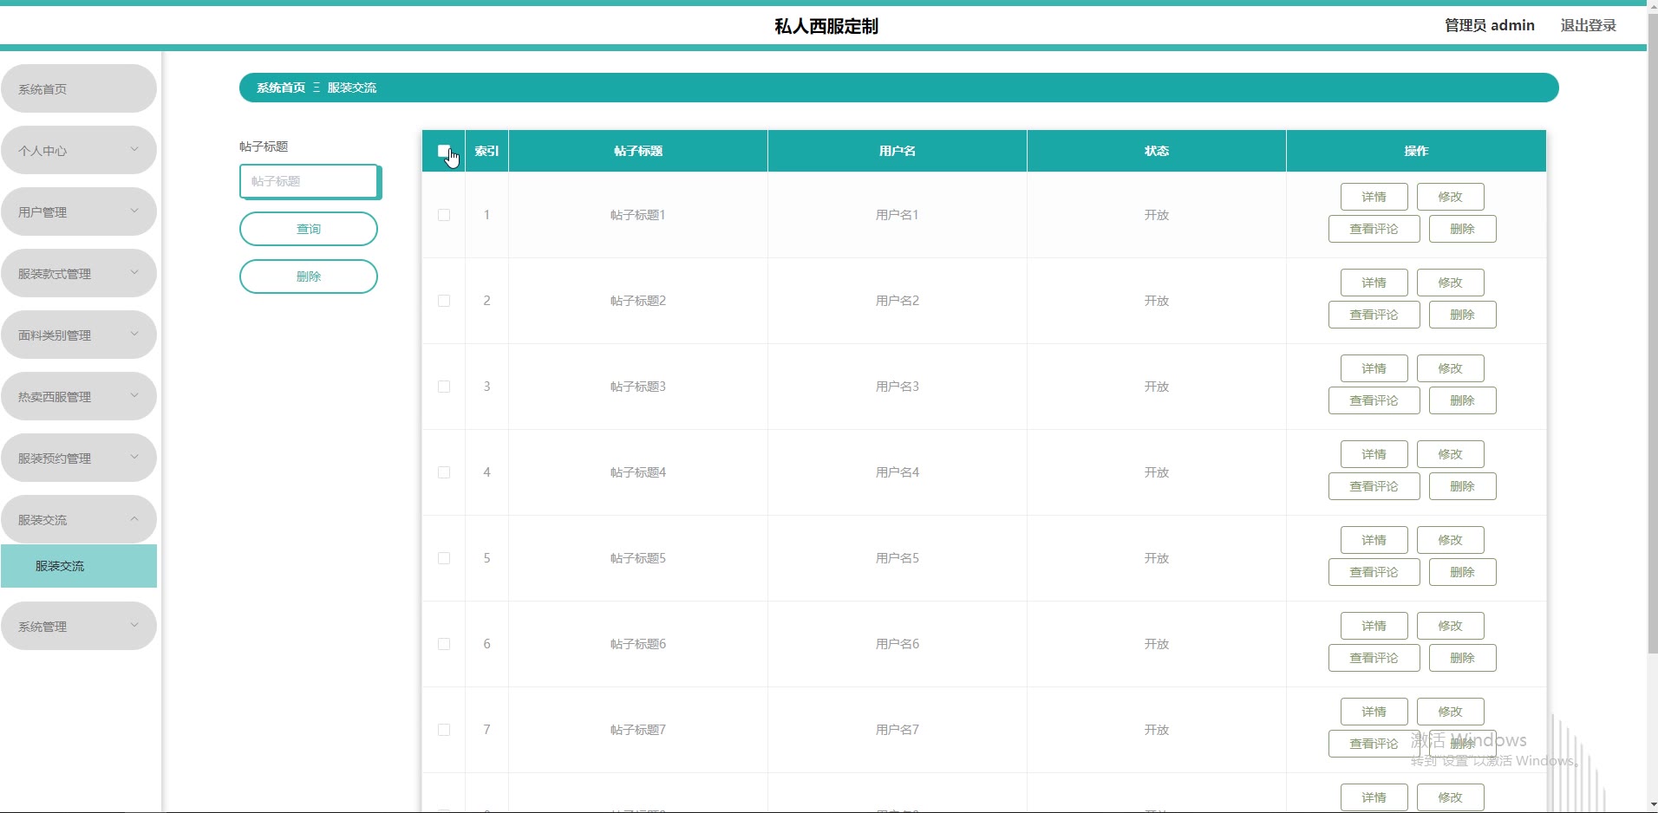The height and width of the screenshot is (813, 1658).
Task: Toggle the select-all checkbox in table header
Action: click(444, 151)
